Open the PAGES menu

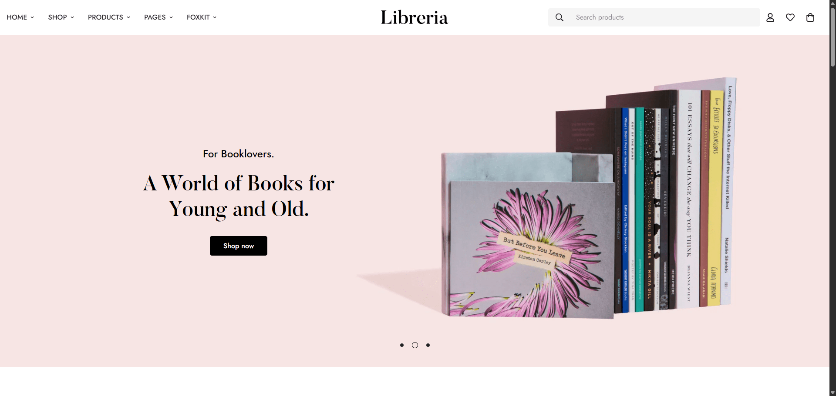coord(158,17)
